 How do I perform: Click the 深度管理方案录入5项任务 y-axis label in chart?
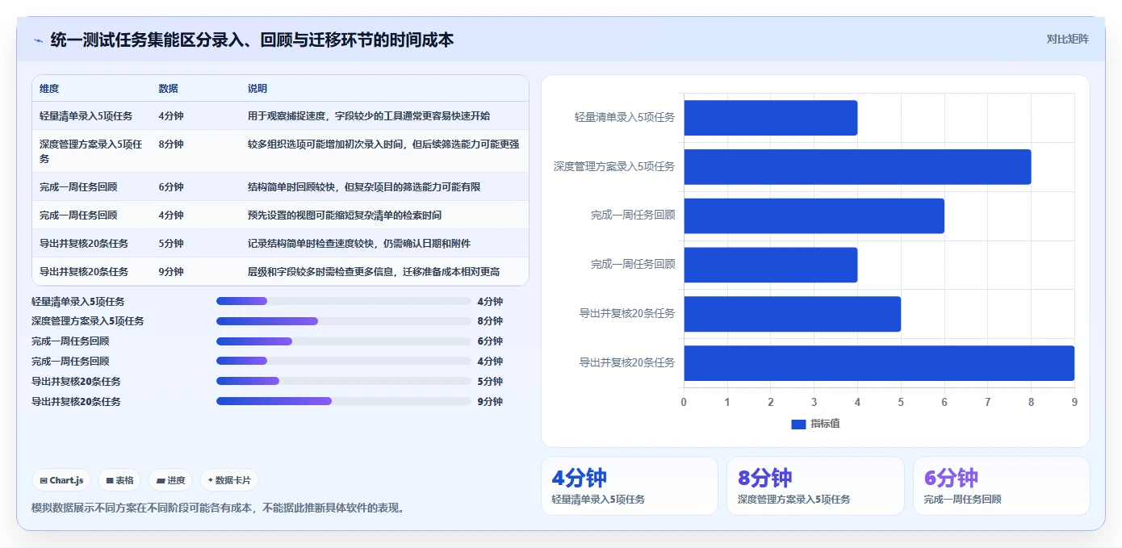pyautogui.click(x=614, y=167)
